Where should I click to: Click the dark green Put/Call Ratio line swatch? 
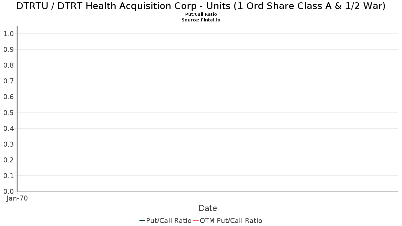(x=142, y=221)
